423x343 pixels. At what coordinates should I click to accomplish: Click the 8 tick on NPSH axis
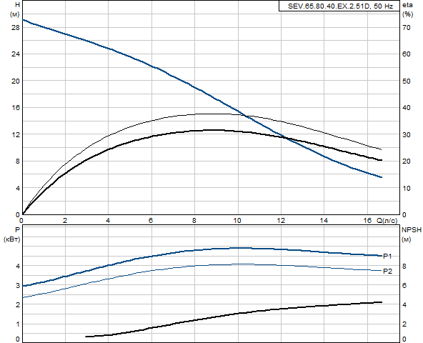tap(404, 266)
